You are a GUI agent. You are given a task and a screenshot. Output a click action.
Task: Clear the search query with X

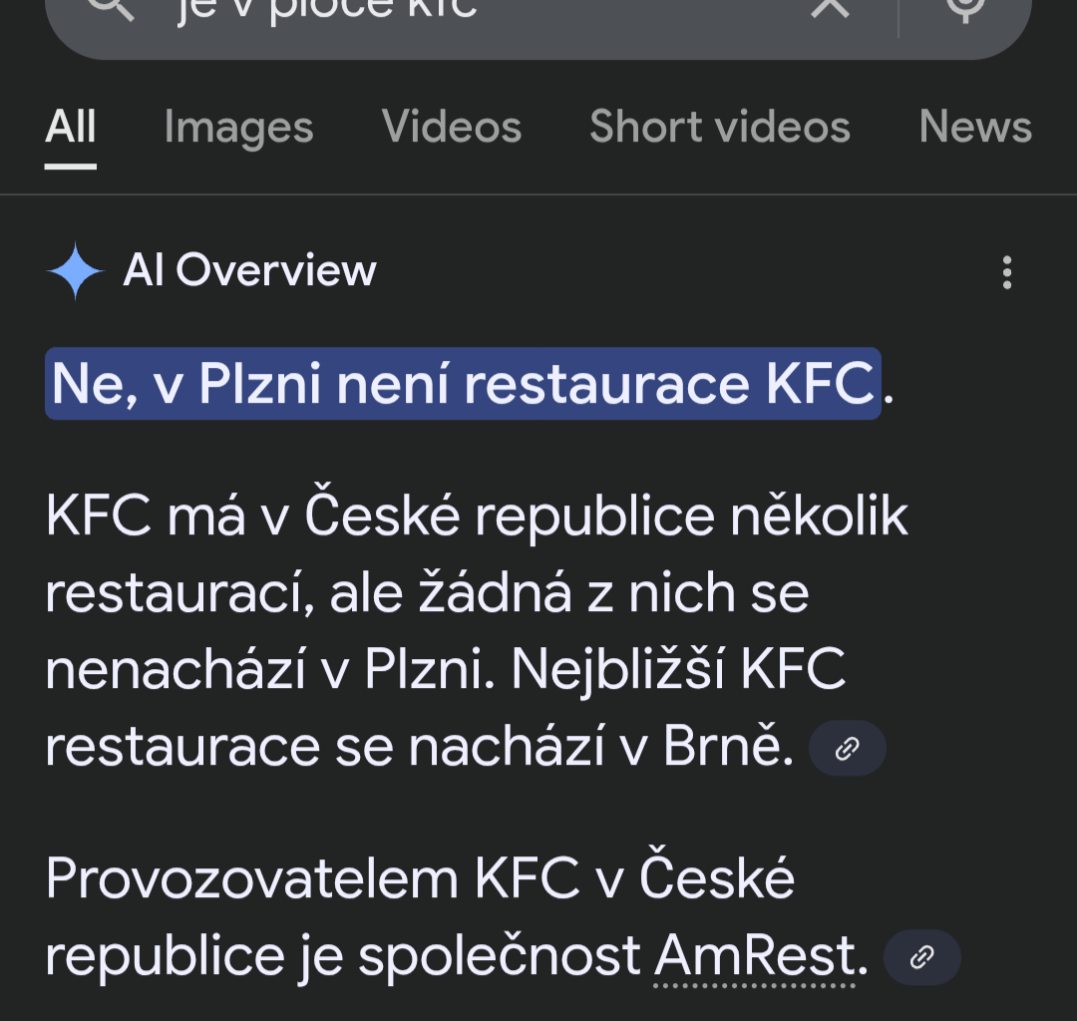(x=830, y=8)
